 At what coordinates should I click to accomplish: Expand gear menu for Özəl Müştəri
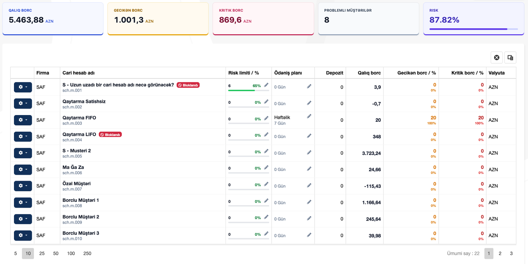(x=23, y=186)
